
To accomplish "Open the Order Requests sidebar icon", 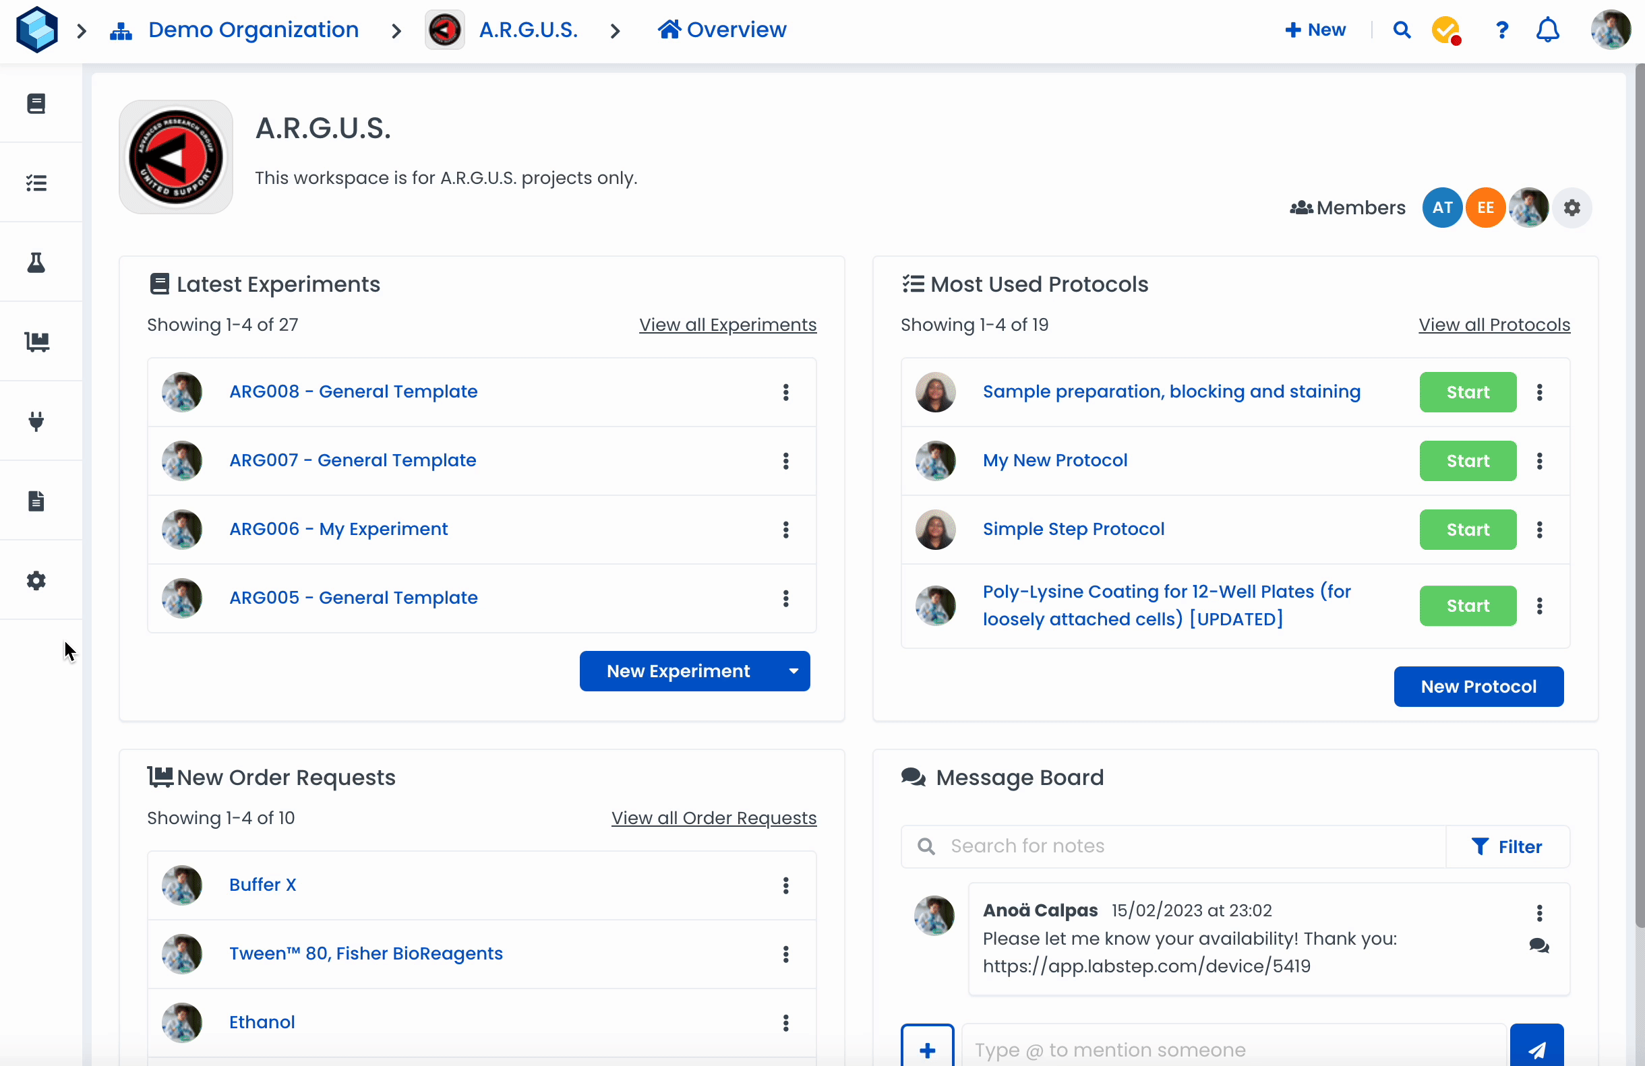I will [x=36, y=342].
